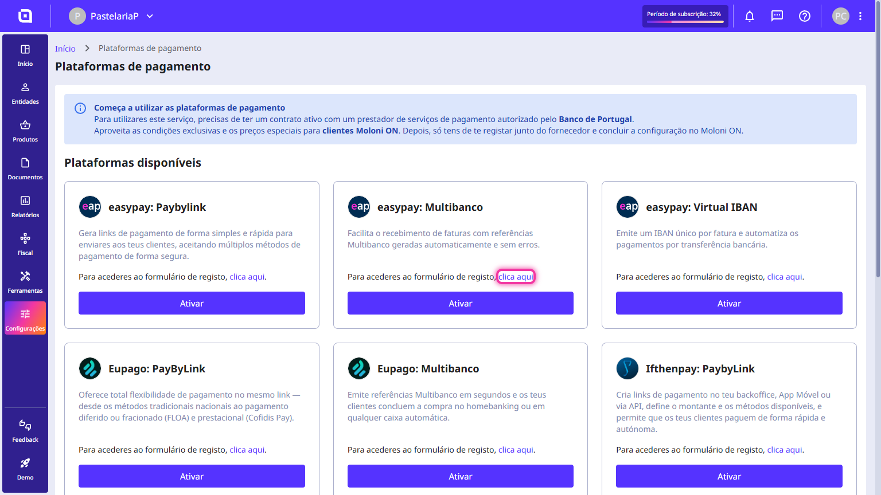881x495 pixels.
Task: Click the easypay Virtual IBAN logo
Action: [x=627, y=207]
